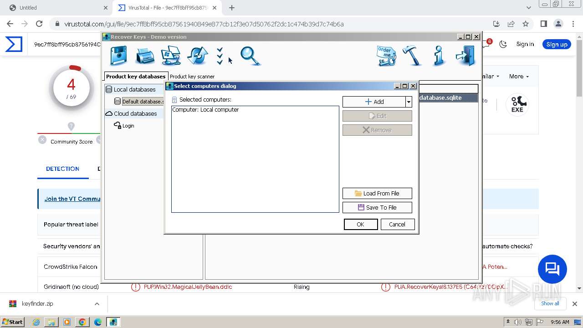Cancel the Select computers dialog
The width and height of the screenshot is (583, 328).
397,224
